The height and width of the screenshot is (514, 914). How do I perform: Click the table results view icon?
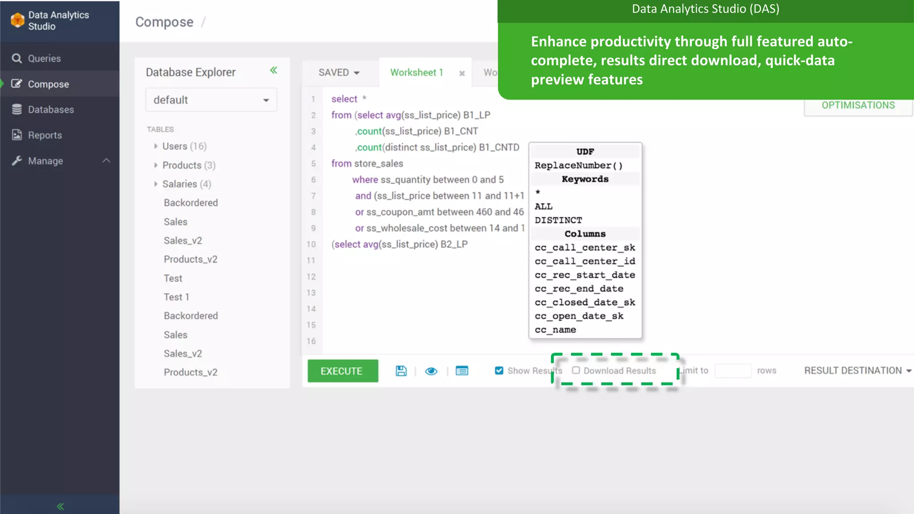pos(461,371)
